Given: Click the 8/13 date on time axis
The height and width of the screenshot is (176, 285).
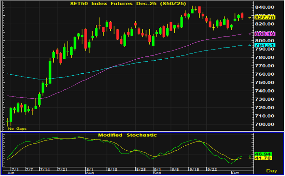Looking at the screenshot, I should (112, 169).
